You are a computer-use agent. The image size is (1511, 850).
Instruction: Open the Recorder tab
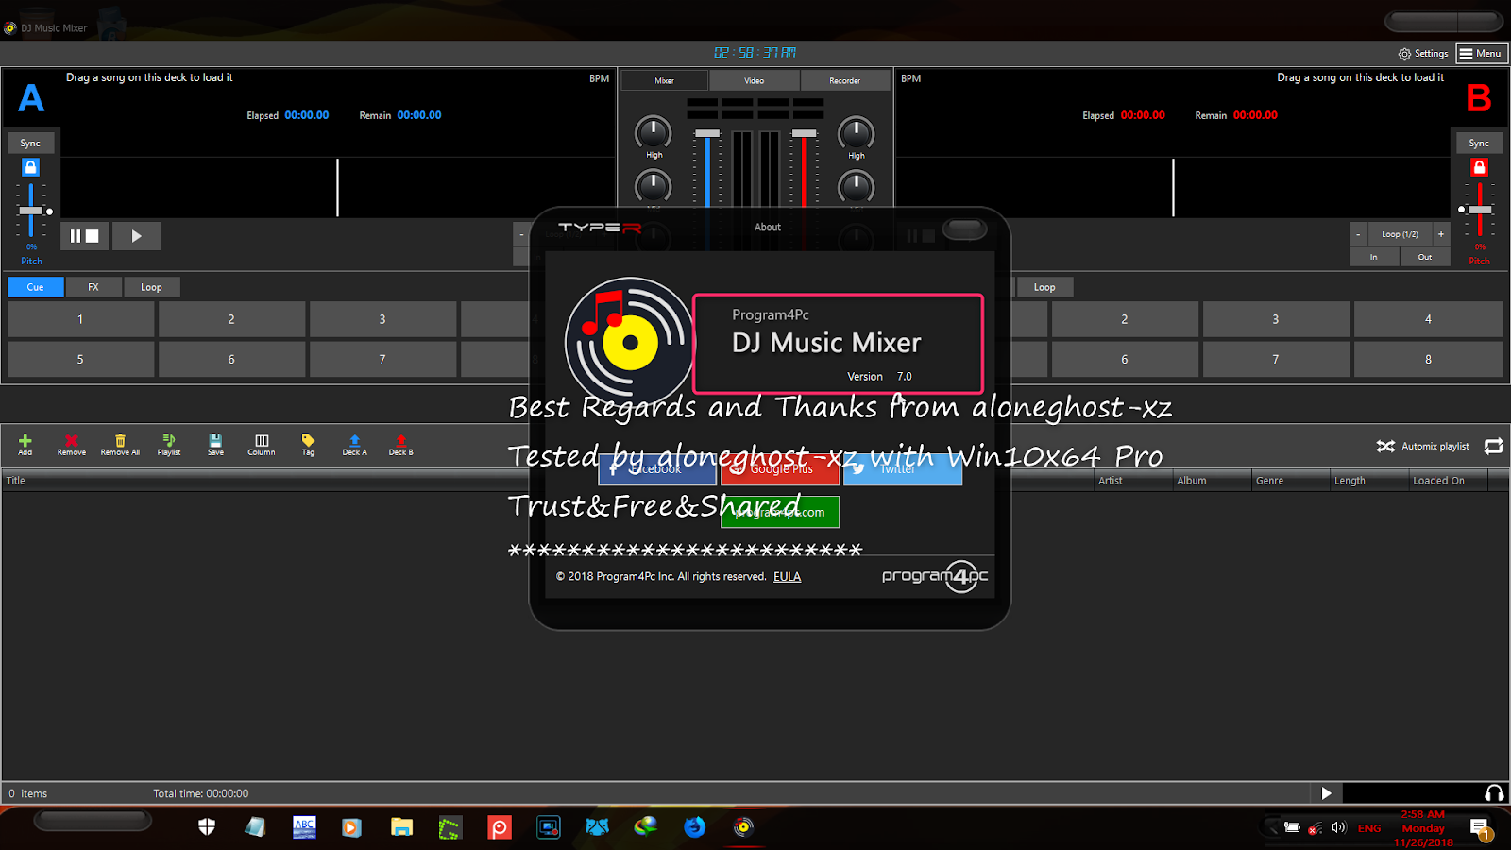point(844,80)
